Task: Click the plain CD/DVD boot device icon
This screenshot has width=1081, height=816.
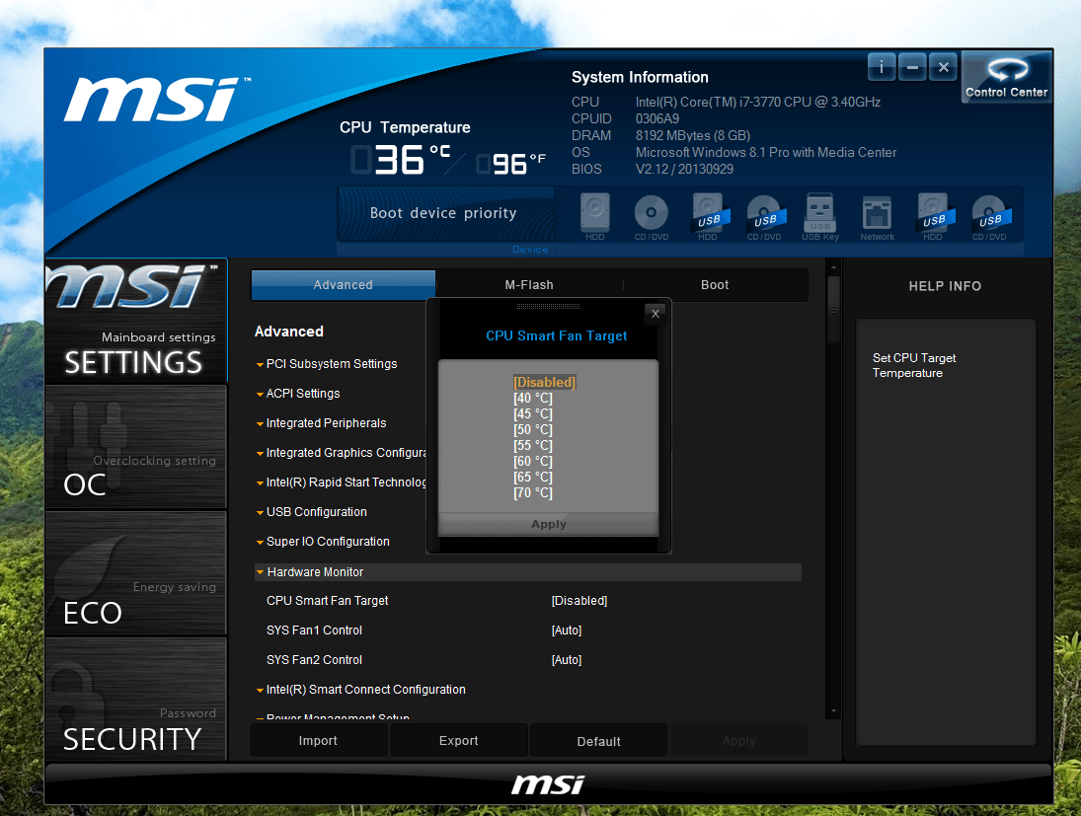Action: point(652,214)
